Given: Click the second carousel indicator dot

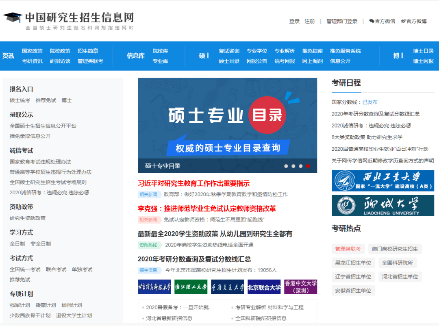Looking at the screenshot, I should coord(293,166).
